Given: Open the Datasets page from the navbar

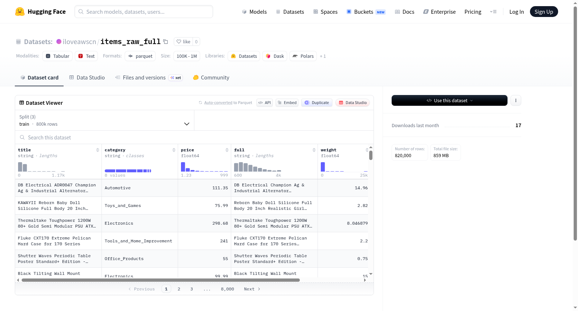Looking at the screenshot, I should tap(290, 12).
